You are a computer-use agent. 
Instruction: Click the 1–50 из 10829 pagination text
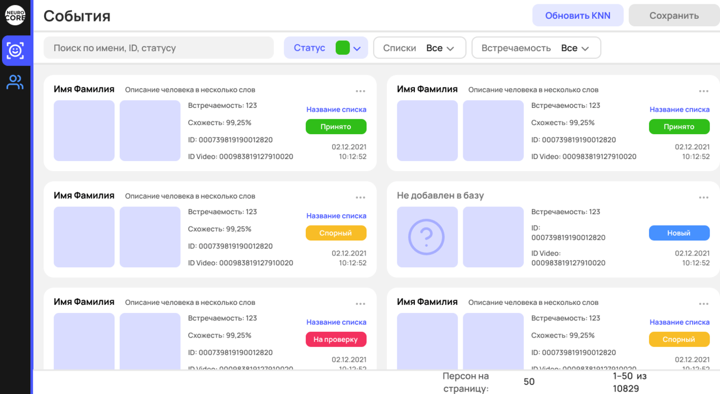pos(630,382)
